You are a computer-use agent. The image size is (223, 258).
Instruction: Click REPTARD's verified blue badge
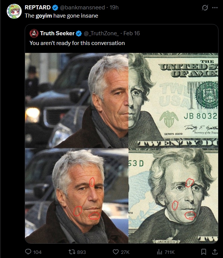(55, 7)
